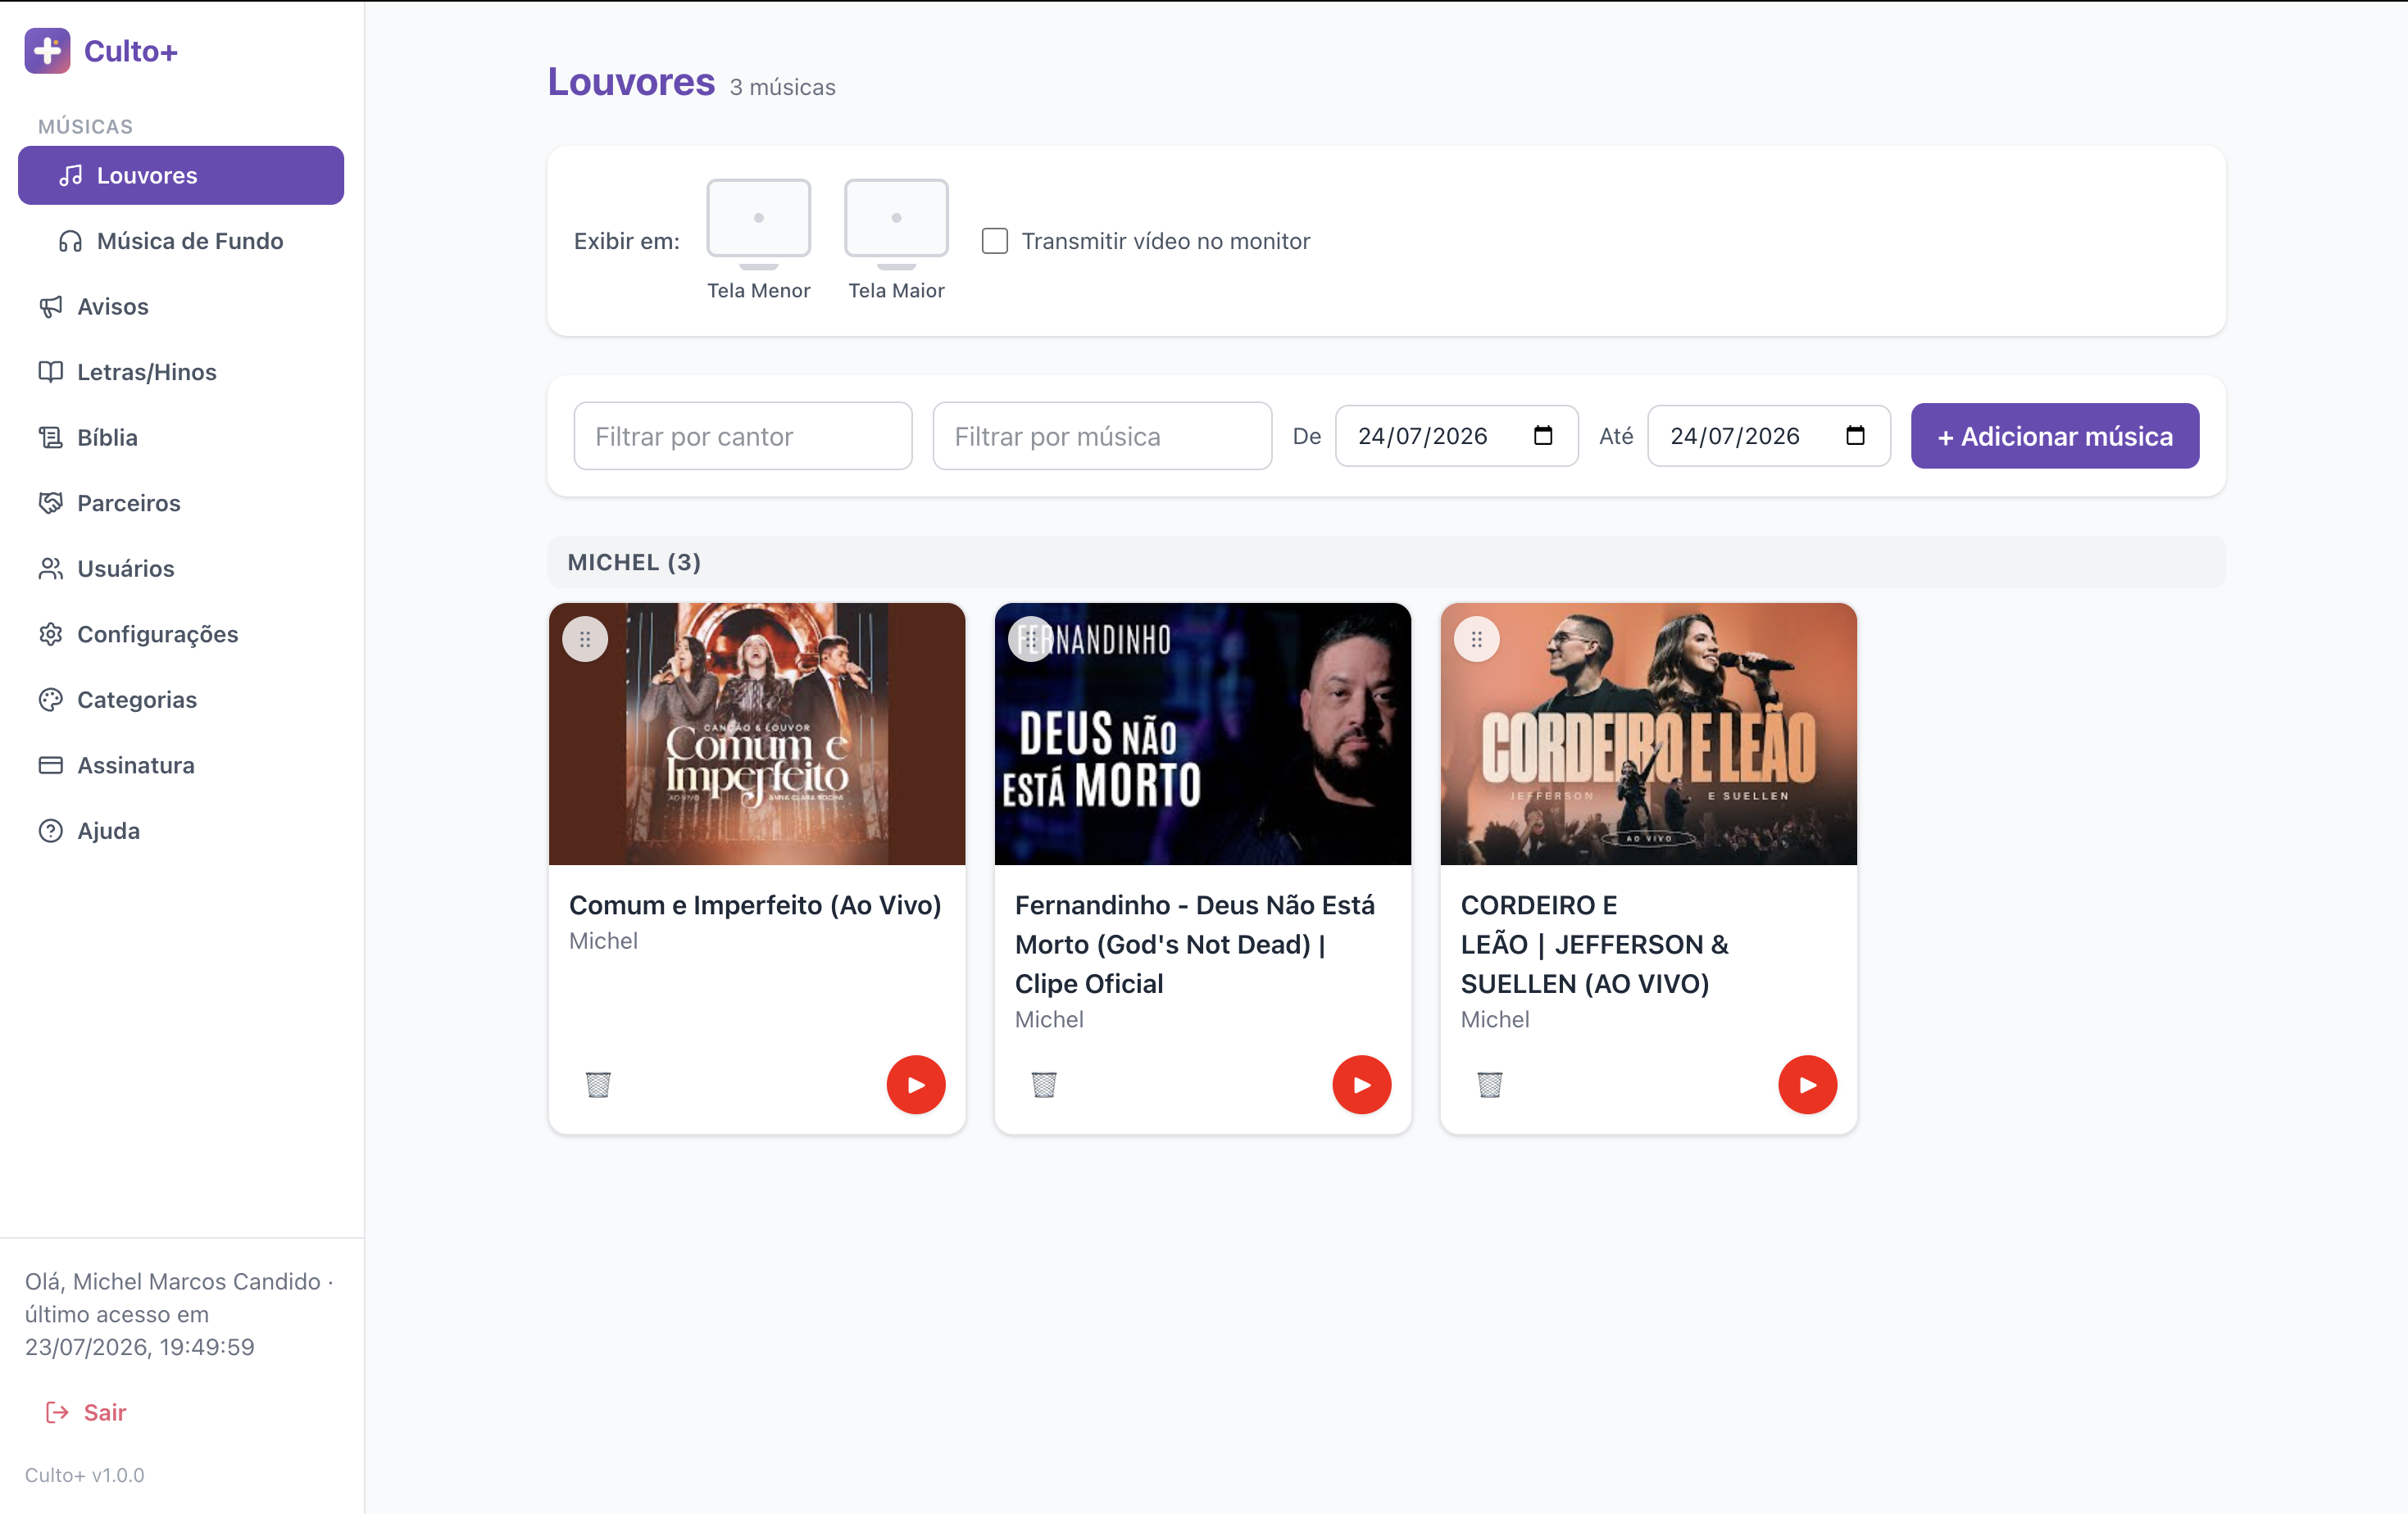The width and height of the screenshot is (2408, 1514).
Task: Open Louvores in the sidebar
Action: (x=181, y=175)
